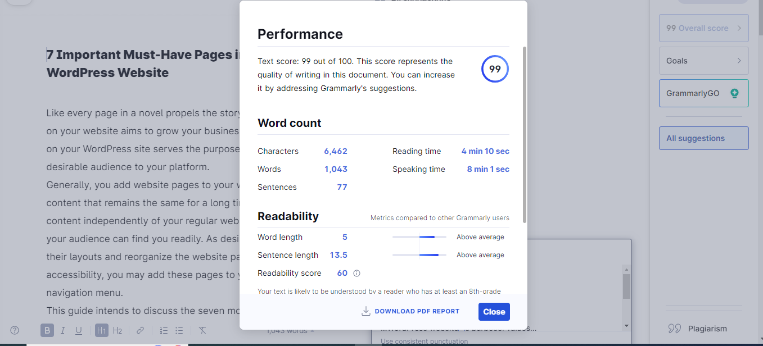Click the Word length value 5

[x=345, y=237]
